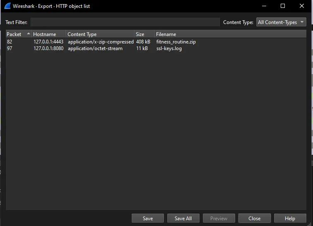Click the Save All button
This screenshot has width=313, height=226.
click(183, 218)
